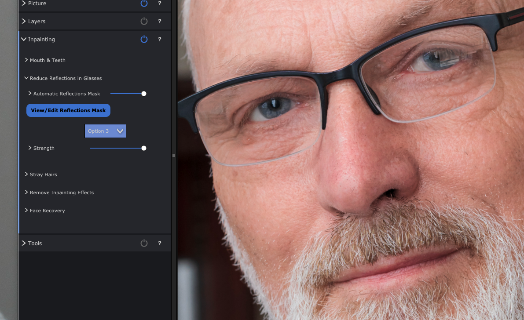
Task: Adjust the Automatic Reflections Mask slider
Action: (144, 94)
